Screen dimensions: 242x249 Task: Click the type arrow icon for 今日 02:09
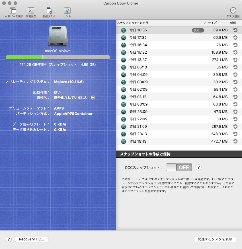tap(235, 89)
